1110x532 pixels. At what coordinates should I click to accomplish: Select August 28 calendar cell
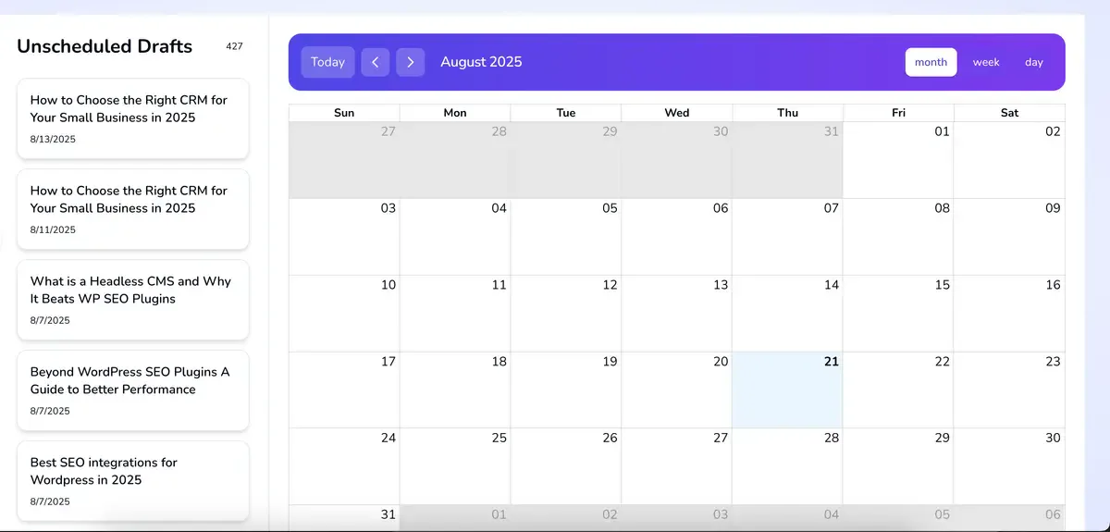[x=787, y=466]
